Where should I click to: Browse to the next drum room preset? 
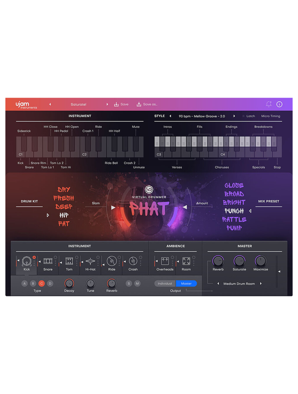point(261,283)
